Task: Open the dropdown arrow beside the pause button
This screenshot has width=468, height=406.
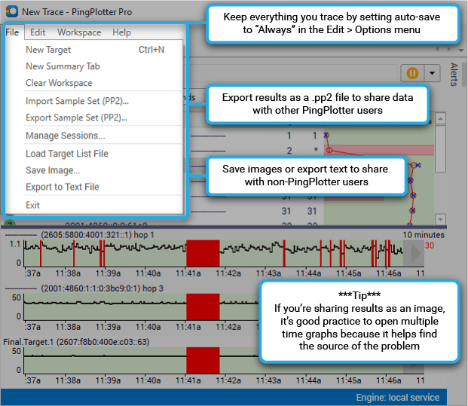Action: coord(432,73)
